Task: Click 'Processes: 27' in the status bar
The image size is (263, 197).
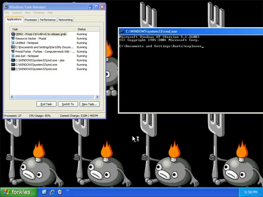Action: 13,116
